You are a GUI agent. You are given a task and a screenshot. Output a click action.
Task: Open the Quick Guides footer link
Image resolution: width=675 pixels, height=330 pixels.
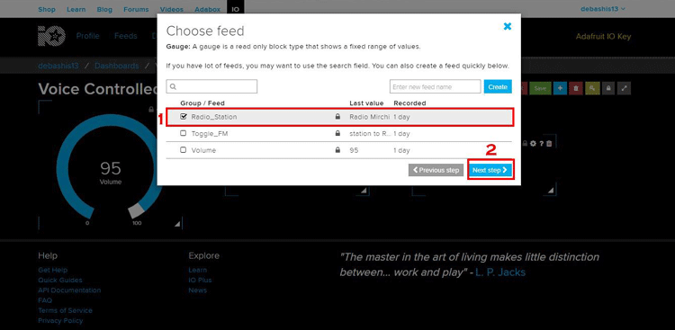[59, 280]
